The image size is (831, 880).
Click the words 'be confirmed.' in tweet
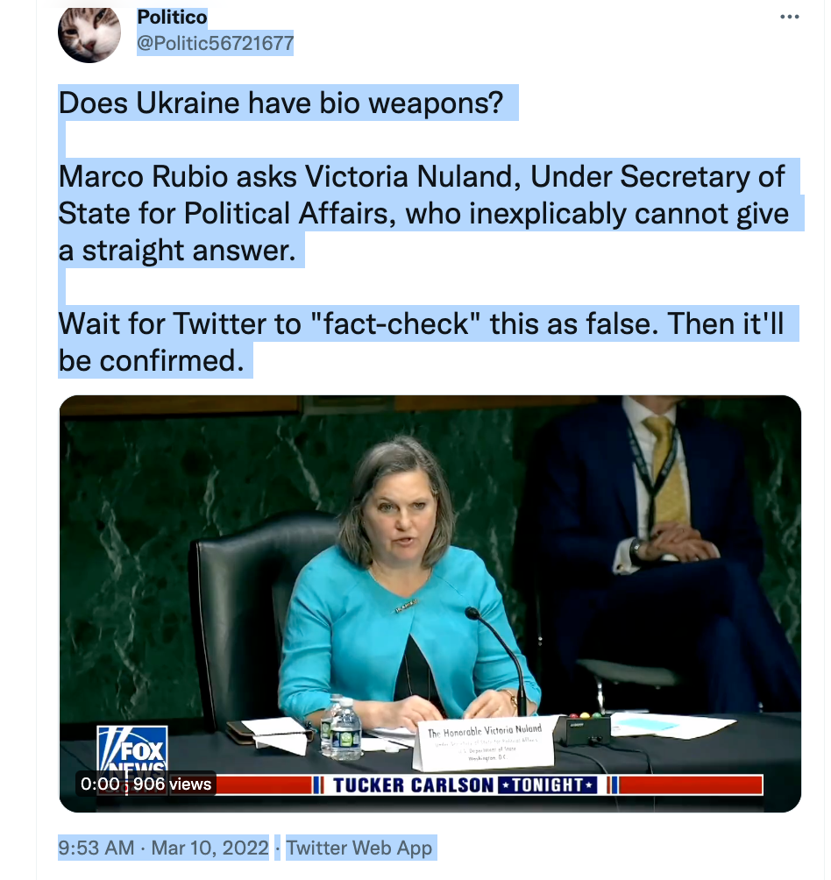152,360
